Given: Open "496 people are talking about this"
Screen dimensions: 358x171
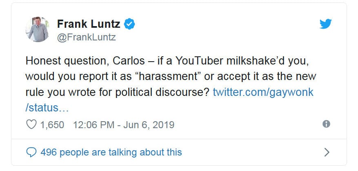Looking at the screenshot, I should (x=111, y=152).
